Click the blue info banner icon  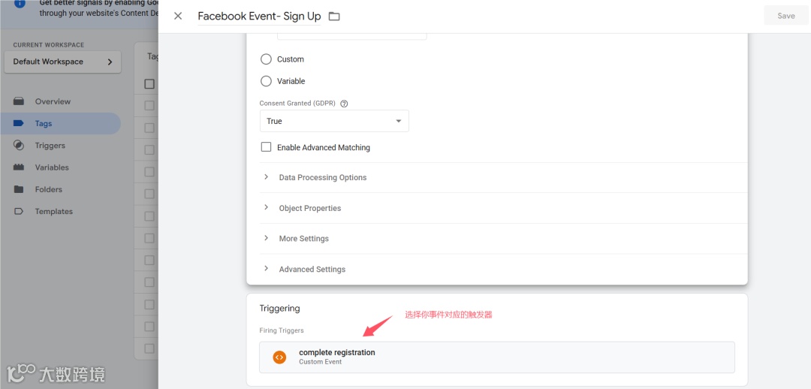pyautogui.click(x=20, y=5)
